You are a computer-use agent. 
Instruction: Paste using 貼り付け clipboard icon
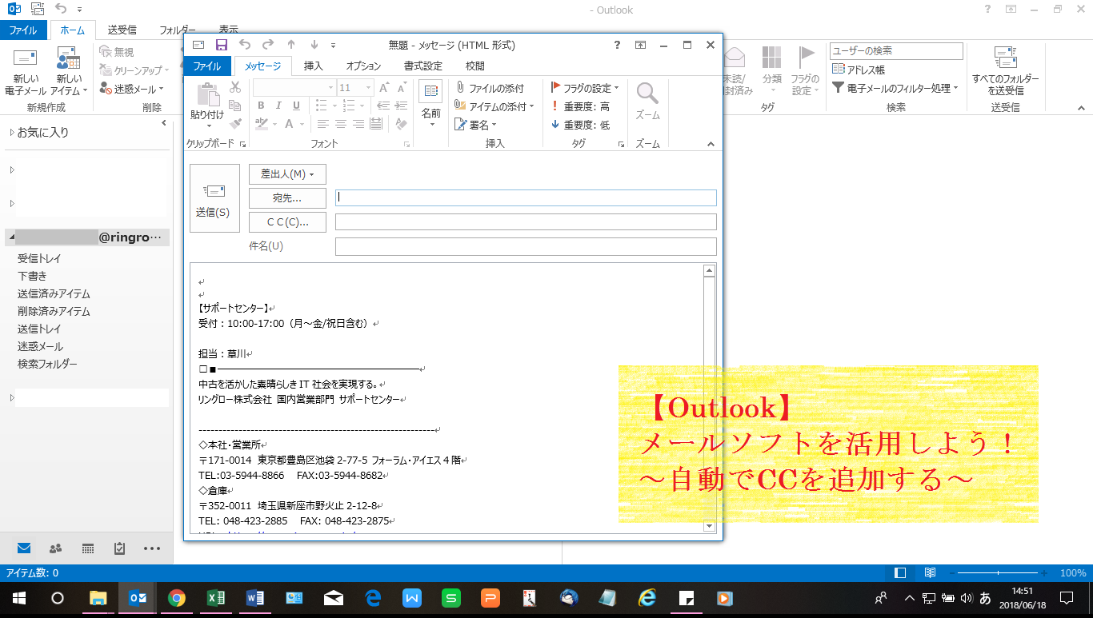(x=207, y=104)
